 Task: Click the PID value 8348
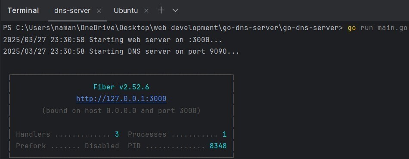tap(218, 146)
